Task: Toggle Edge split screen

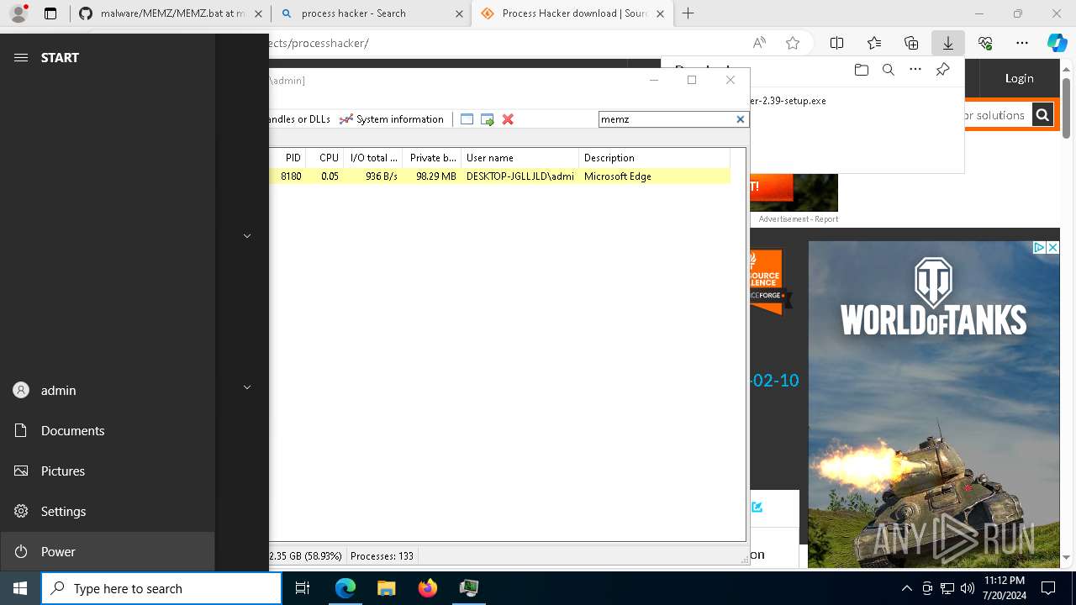Action: 836,43
